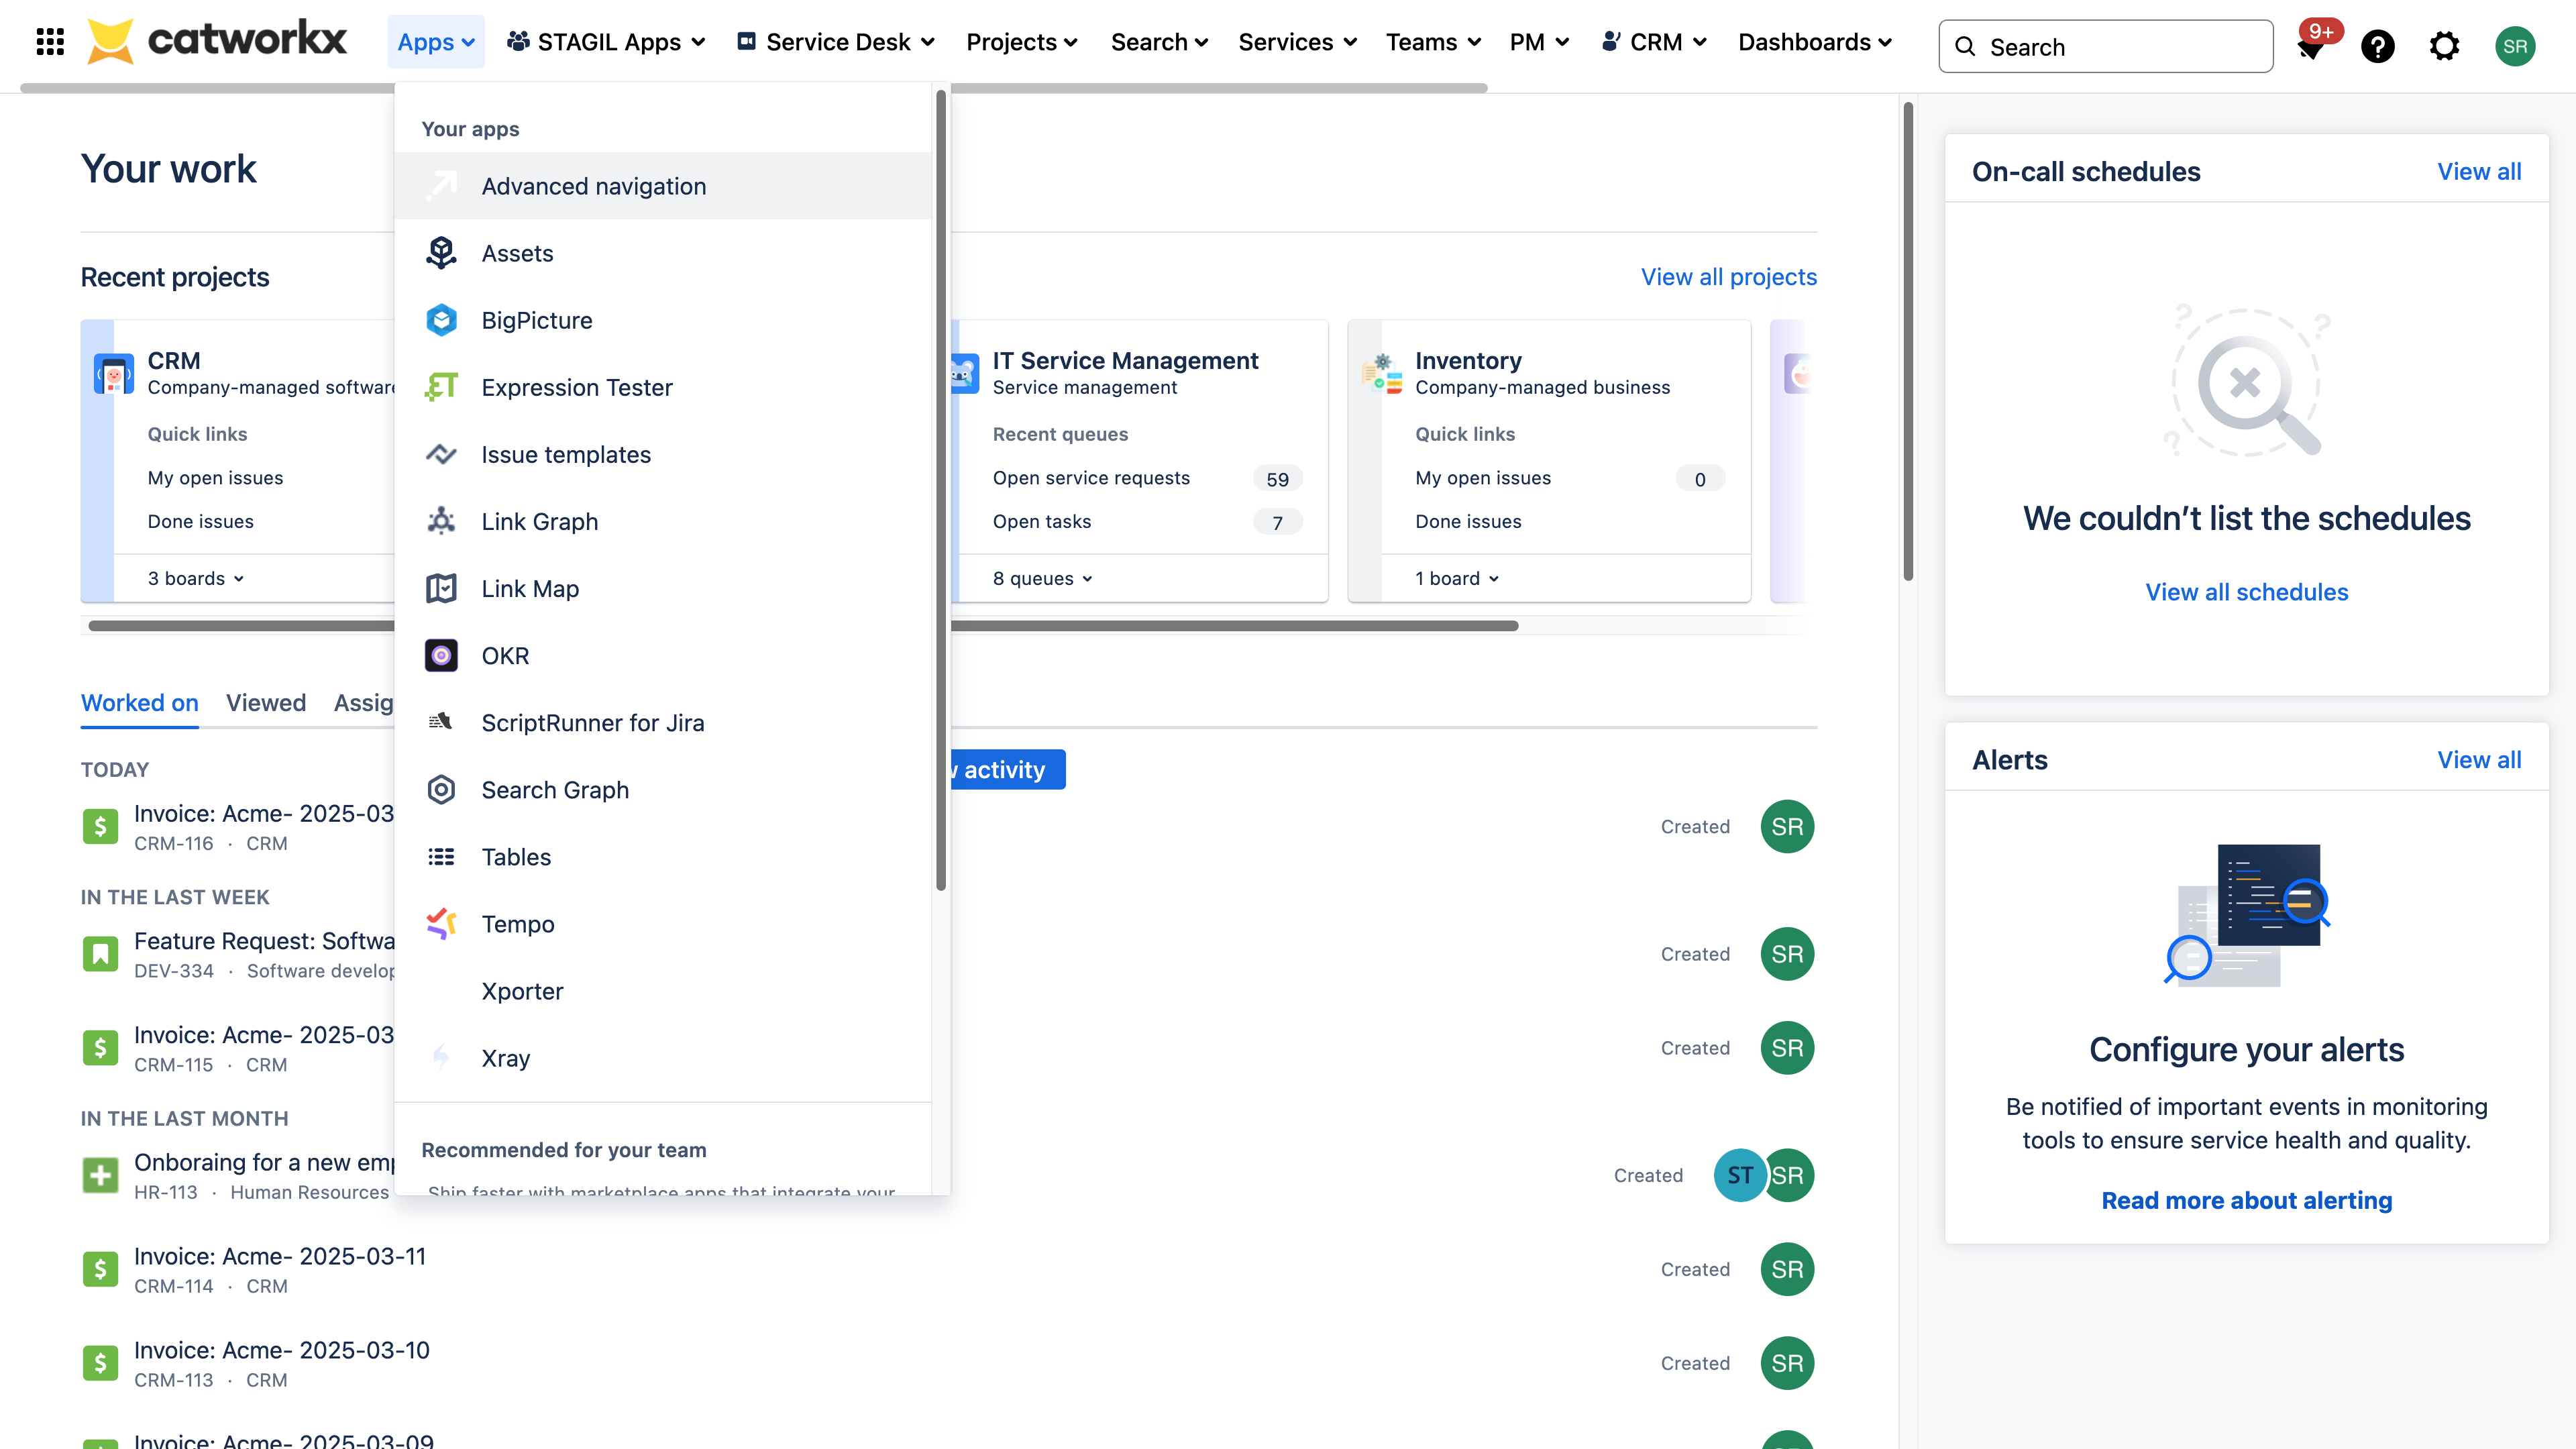
Task: Switch to the Worked on tab
Action: (139, 703)
